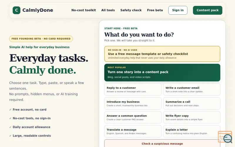
Task: Choose the Summarize a call card
Action: [192, 103]
